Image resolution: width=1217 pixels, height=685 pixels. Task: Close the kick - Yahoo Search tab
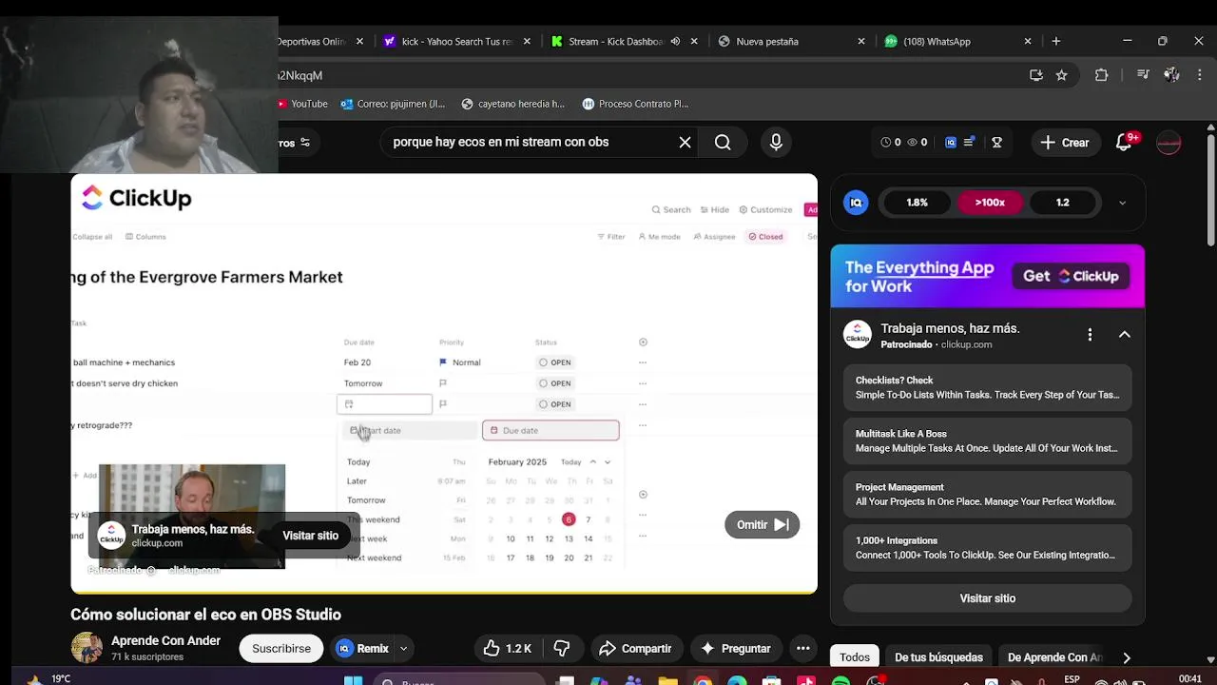tap(527, 42)
